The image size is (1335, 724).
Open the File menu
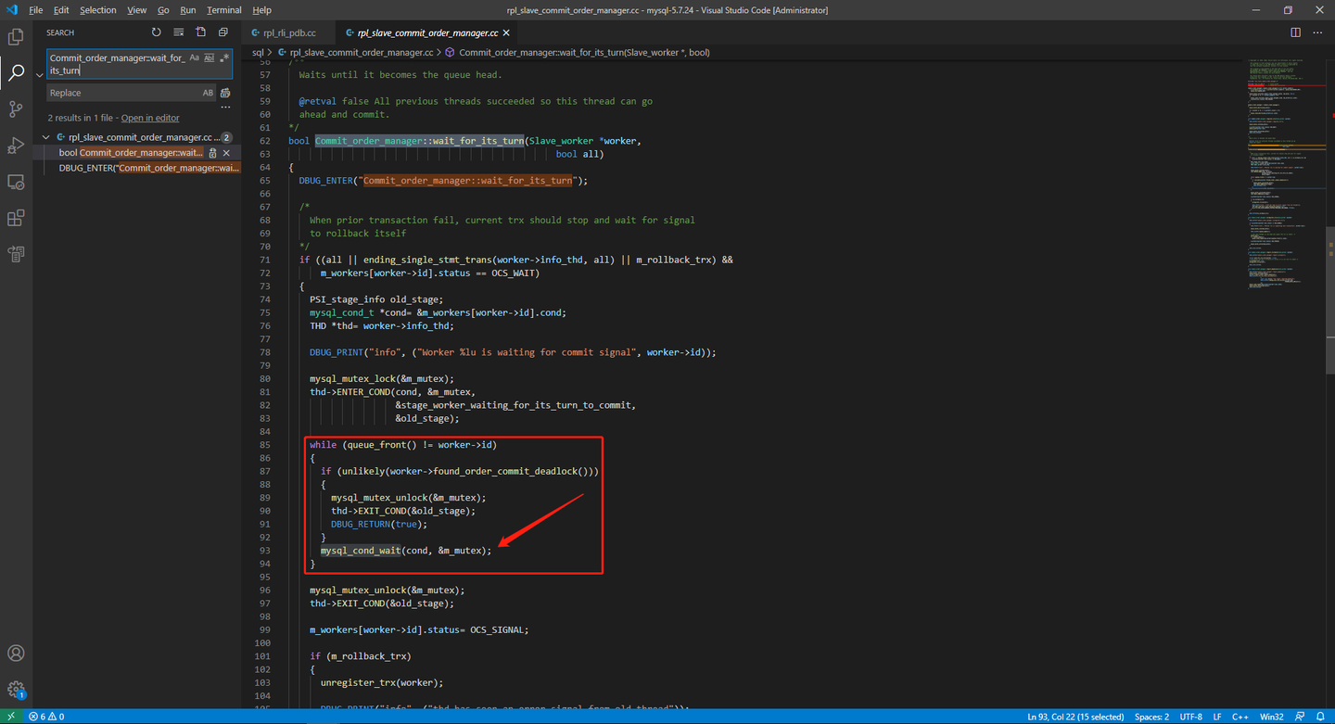pyautogui.click(x=36, y=10)
